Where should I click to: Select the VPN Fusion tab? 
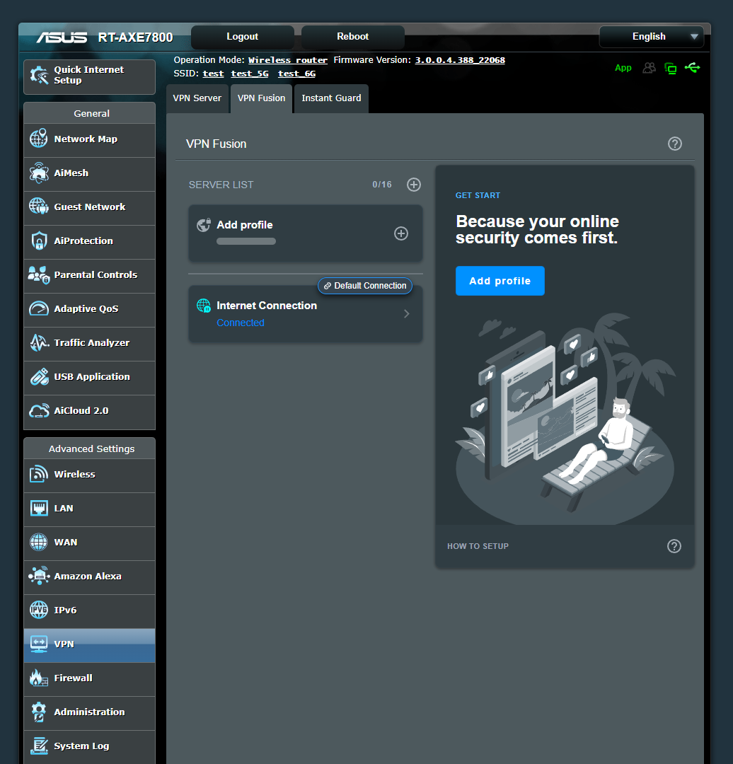click(261, 98)
